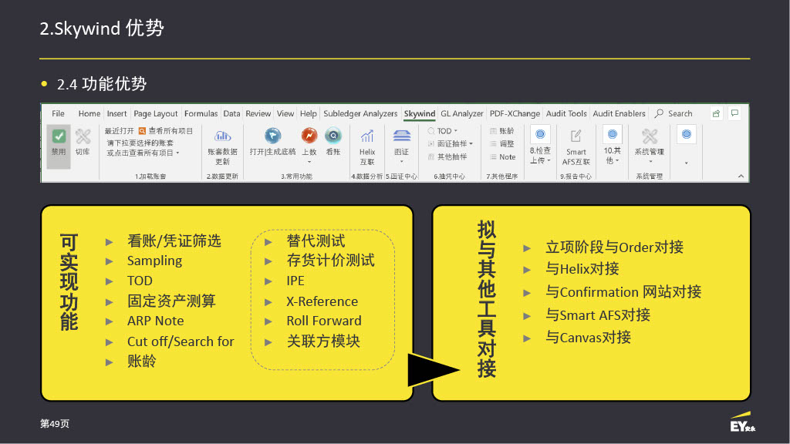Click the 看账/凭证筛选 bullet text
Screen dimensions: 790x444
pyautogui.click(x=174, y=240)
